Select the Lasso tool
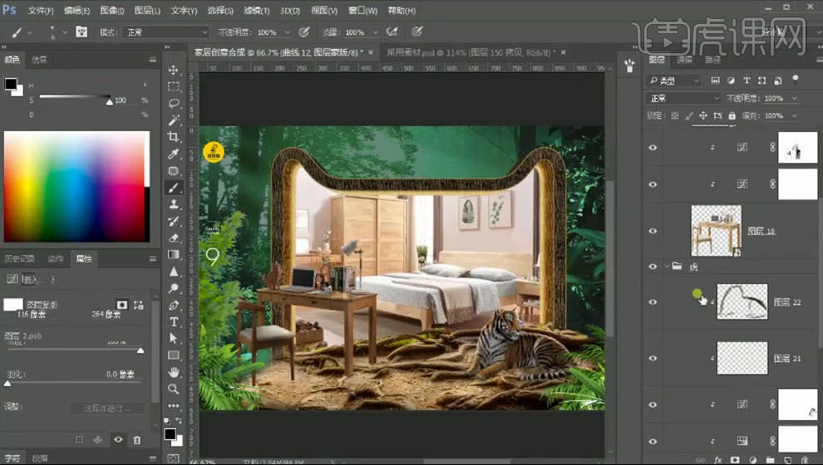Image resolution: width=823 pixels, height=465 pixels. coord(174,103)
